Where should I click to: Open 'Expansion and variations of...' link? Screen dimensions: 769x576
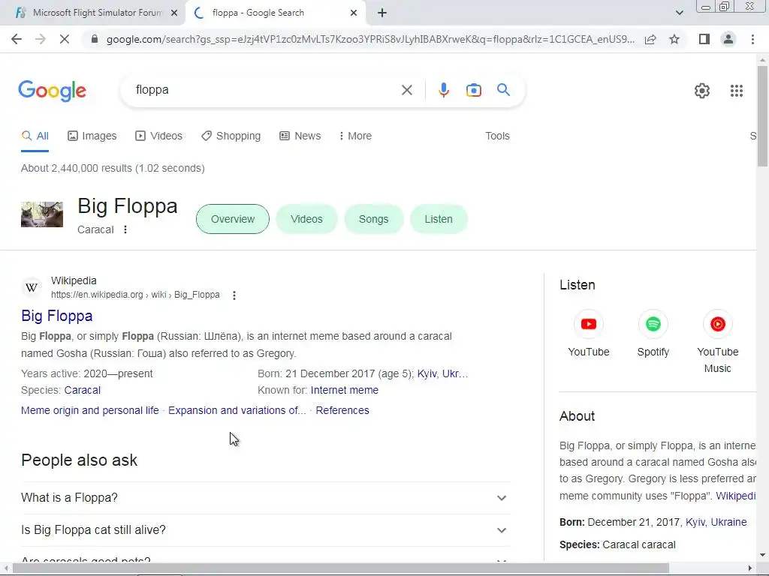click(237, 410)
